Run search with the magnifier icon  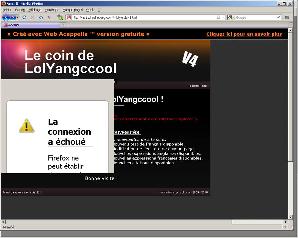click(278, 17)
